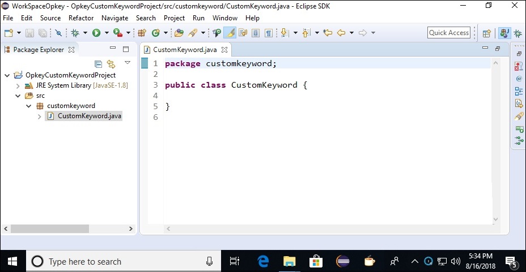526x272 pixels.
Task: Click the Javadoc @ icon on right trim
Action: [519, 79]
